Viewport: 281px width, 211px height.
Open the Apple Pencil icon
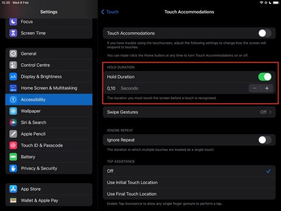point(13,134)
